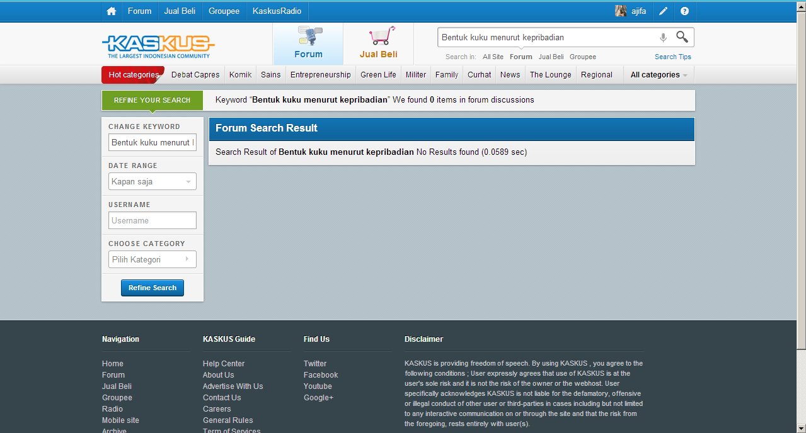
Task: Open the Search Tips link
Action: click(672, 57)
